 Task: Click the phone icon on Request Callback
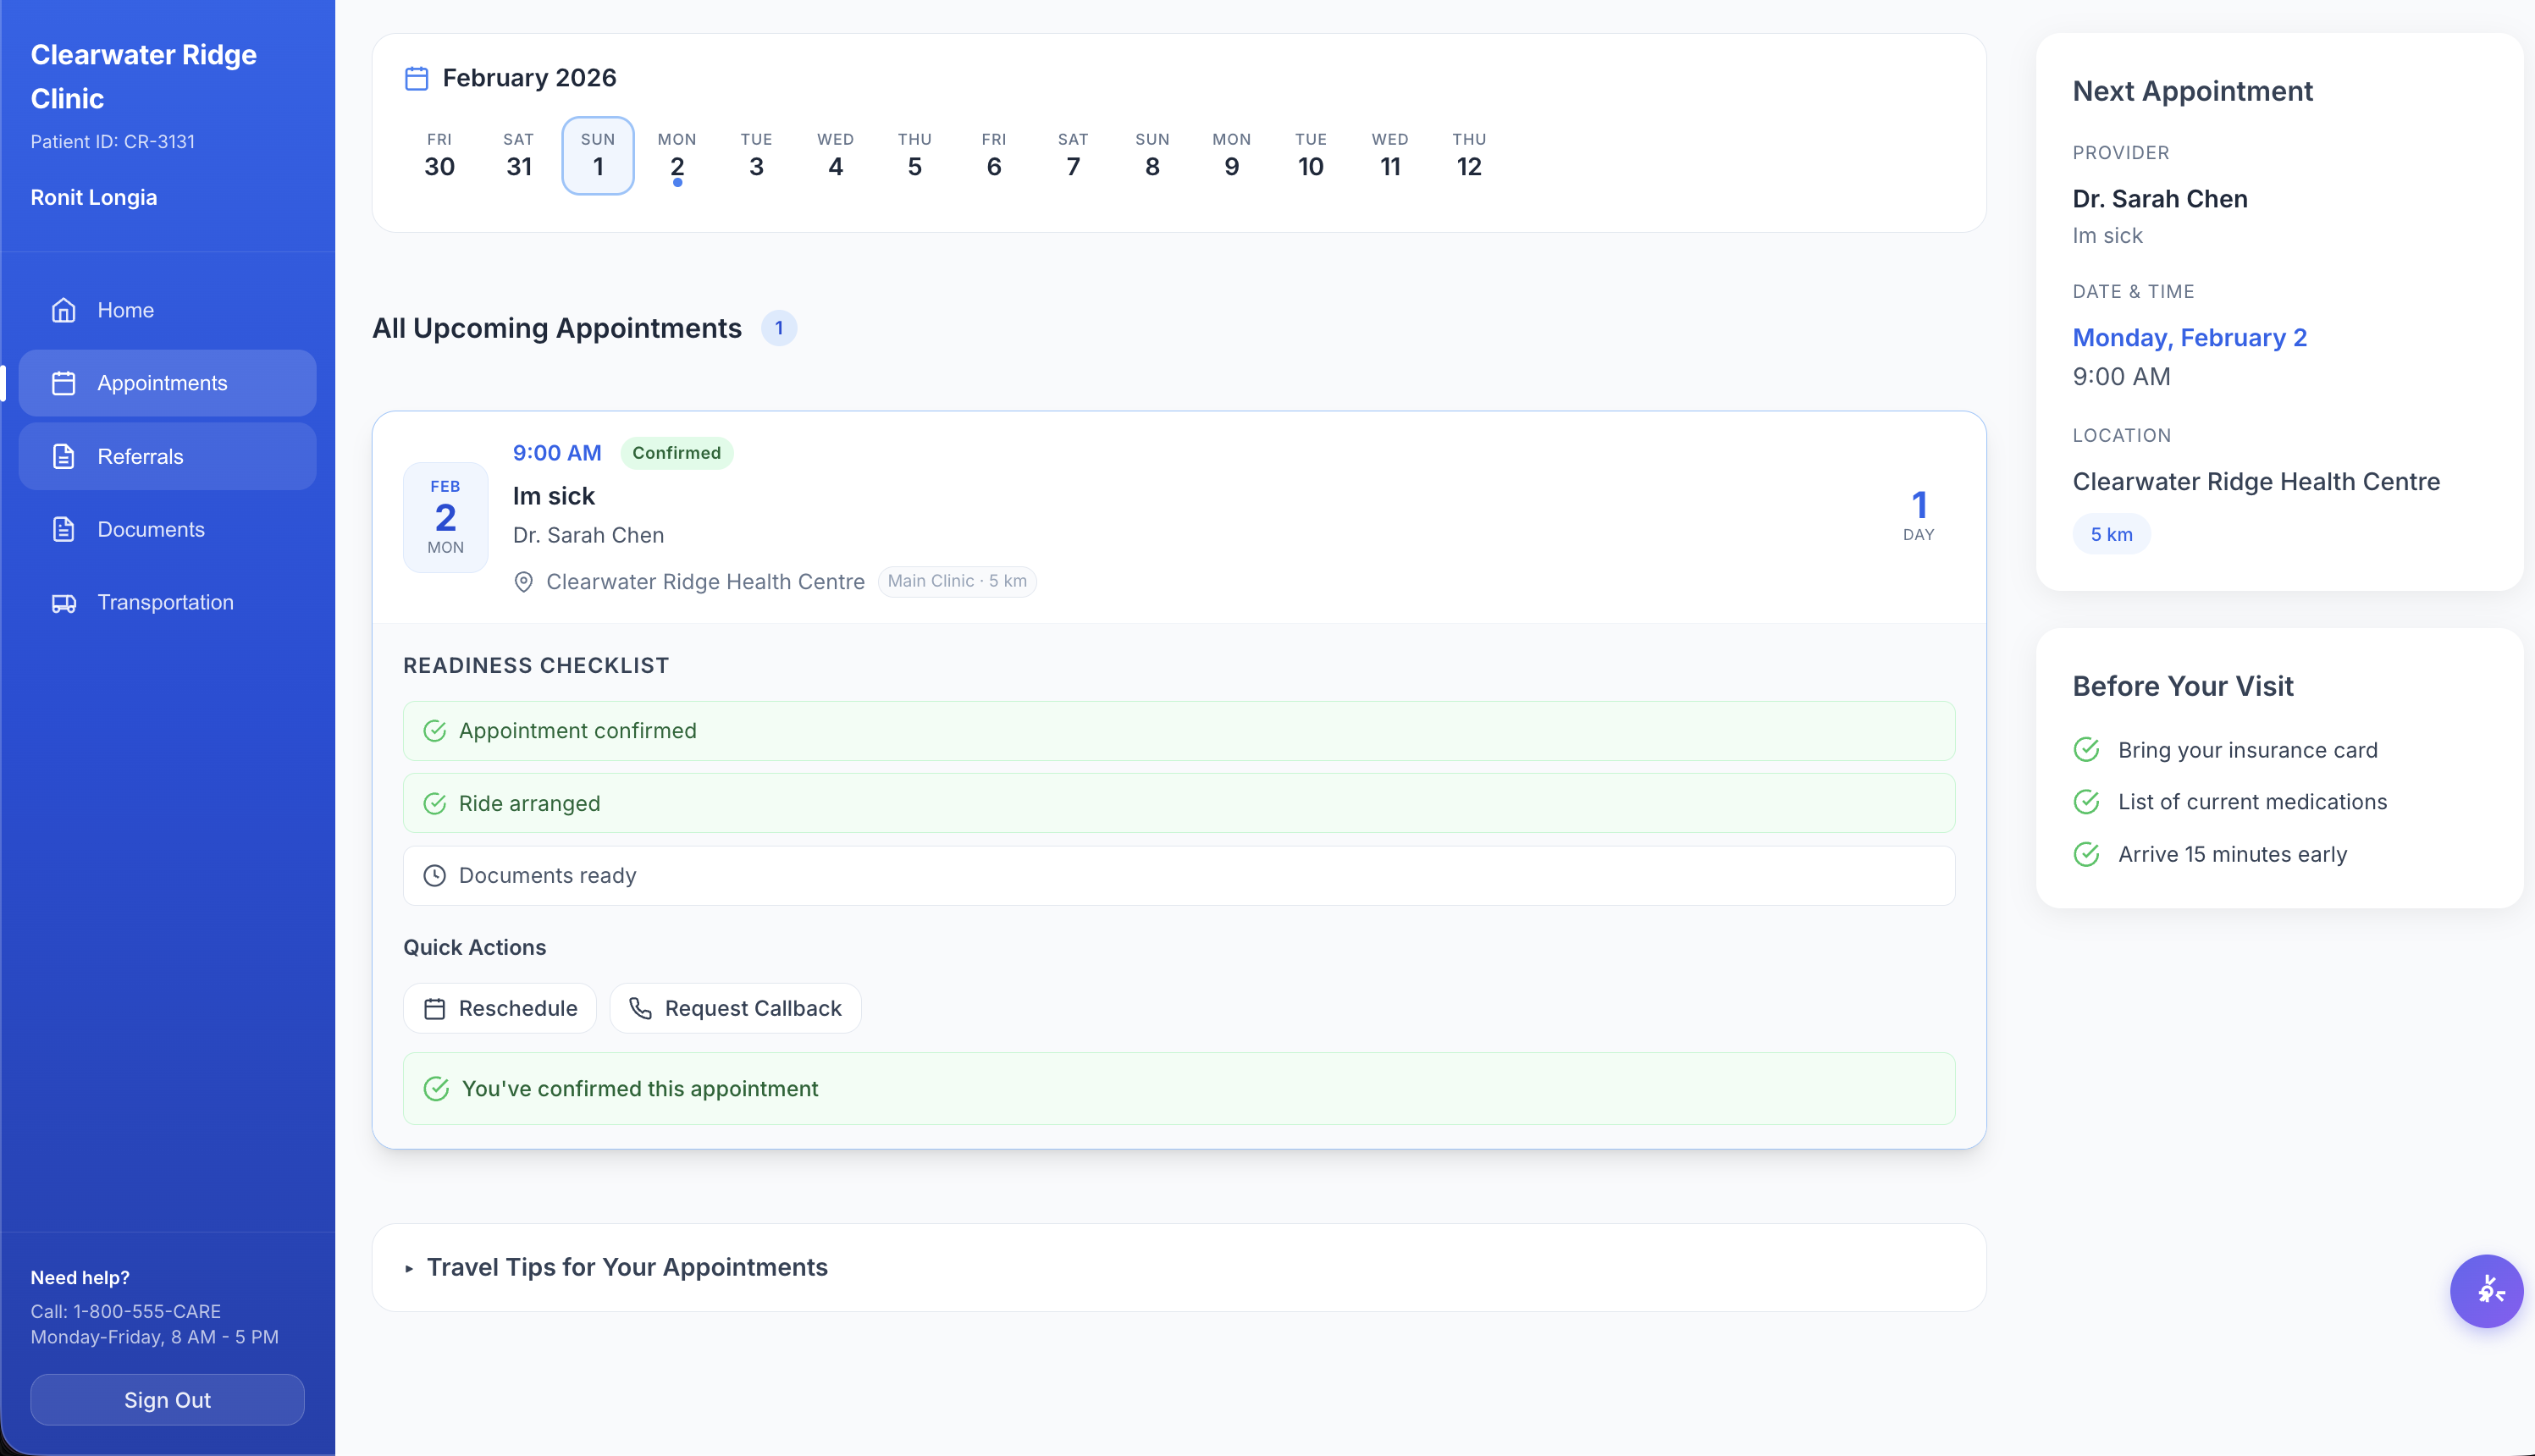coord(640,1008)
